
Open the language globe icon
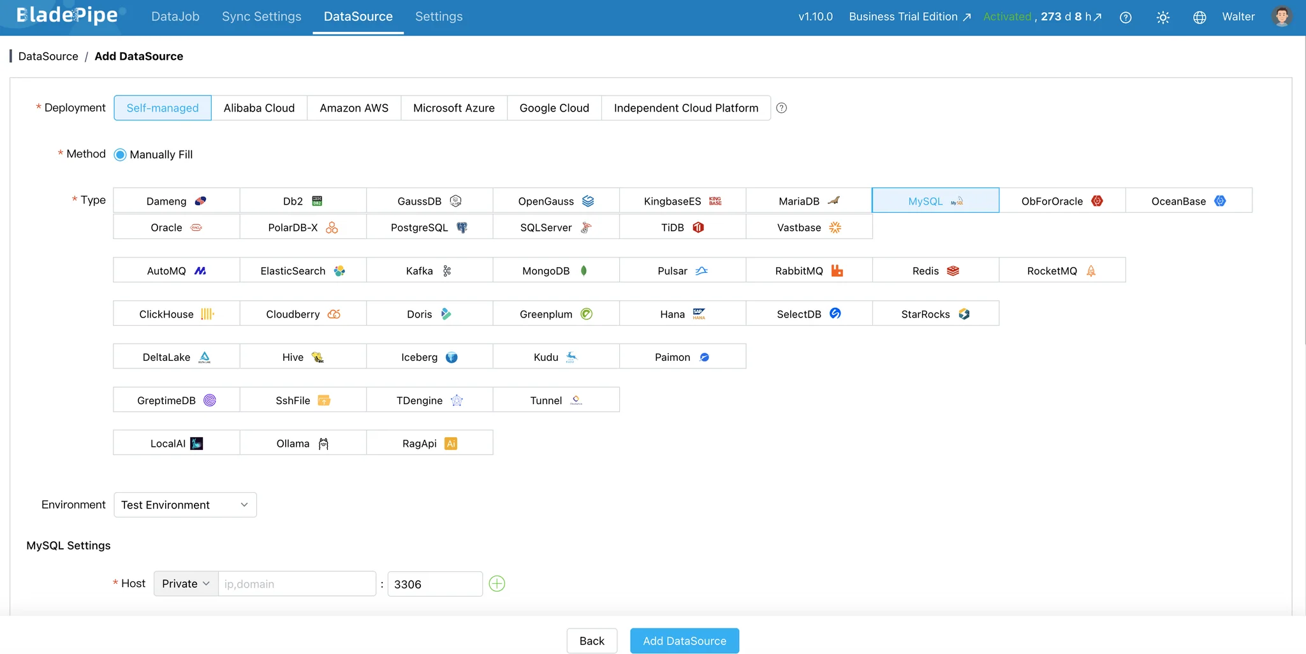pos(1200,17)
